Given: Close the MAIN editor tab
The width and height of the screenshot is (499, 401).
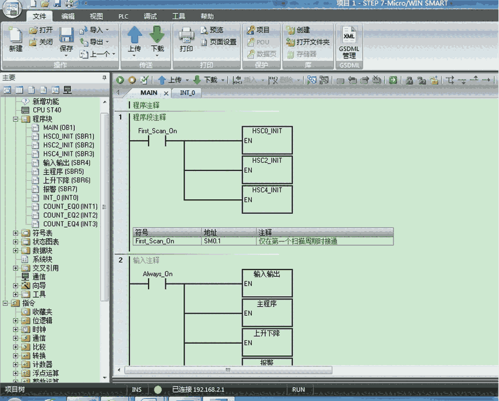Looking at the screenshot, I should (x=166, y=93).
